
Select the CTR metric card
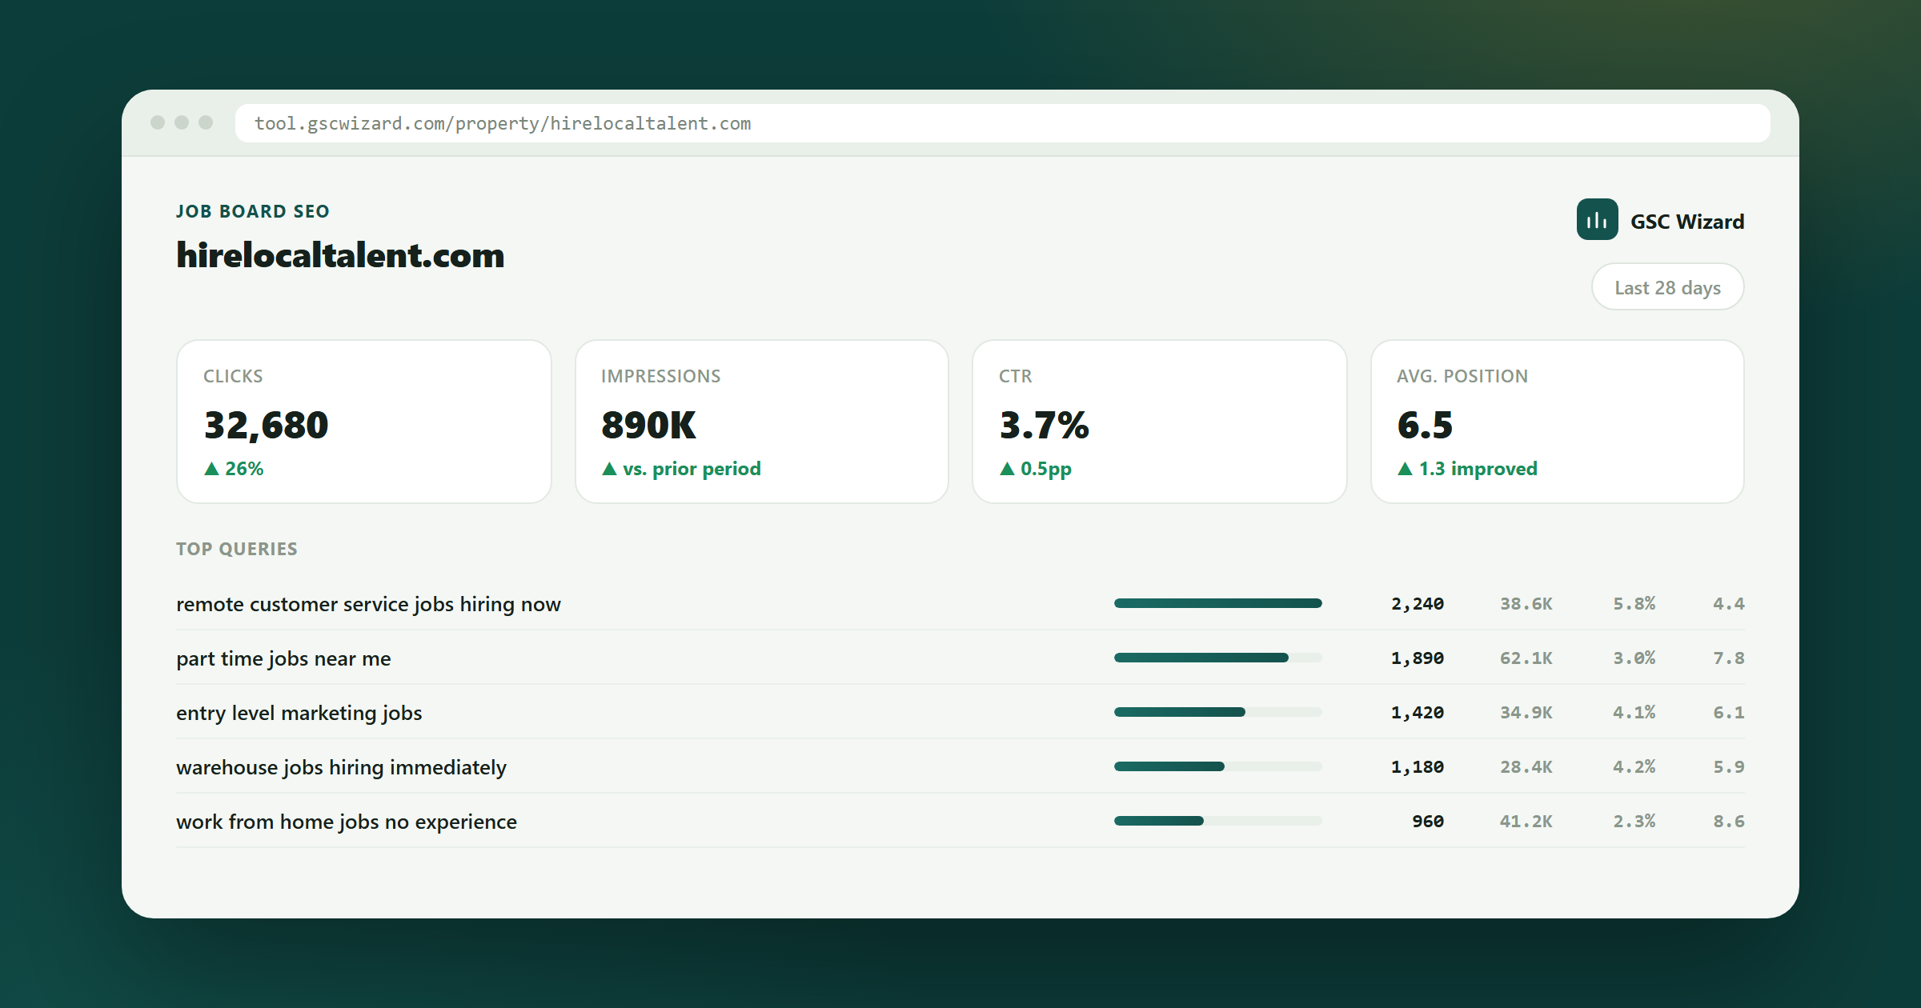1160,422
